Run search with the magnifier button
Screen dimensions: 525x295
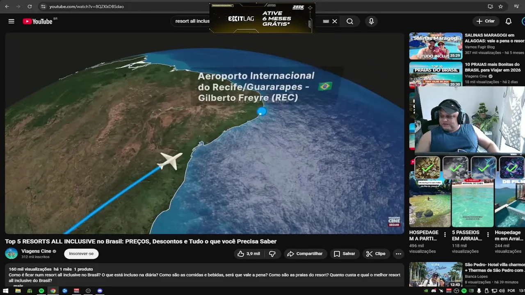pyautogui.click(x=350, y=21)
